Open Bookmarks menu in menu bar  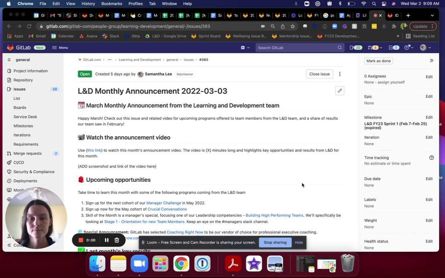point(112,4)
